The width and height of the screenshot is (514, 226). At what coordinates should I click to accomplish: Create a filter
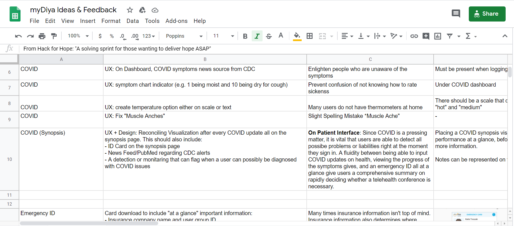click(450, 36)
